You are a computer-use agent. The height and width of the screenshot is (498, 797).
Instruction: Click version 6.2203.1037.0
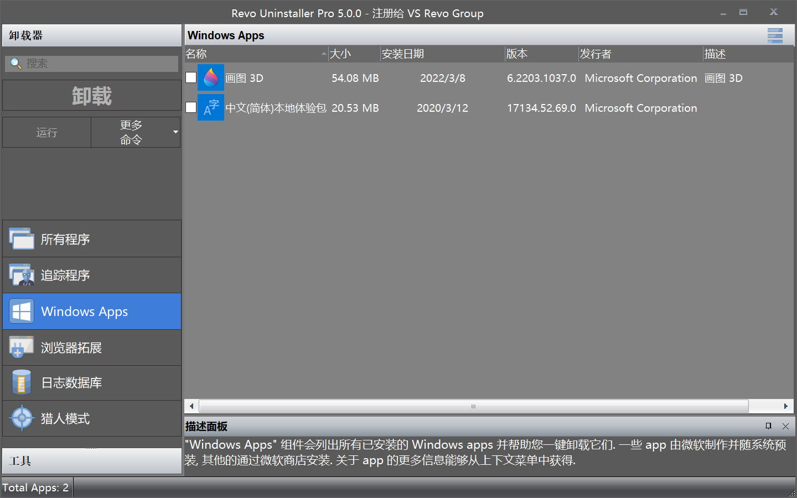(541, 78)
